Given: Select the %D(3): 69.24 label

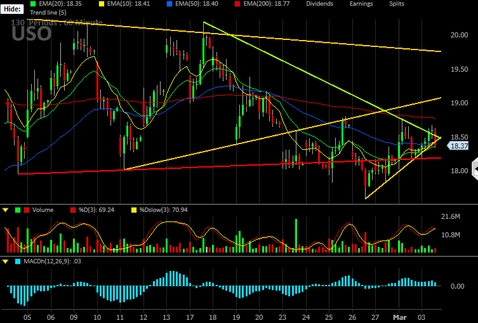Looking at the screenshot, I should click(x=96, y=210).
